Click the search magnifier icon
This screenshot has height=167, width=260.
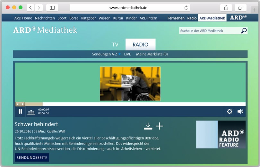coord(244,31)
